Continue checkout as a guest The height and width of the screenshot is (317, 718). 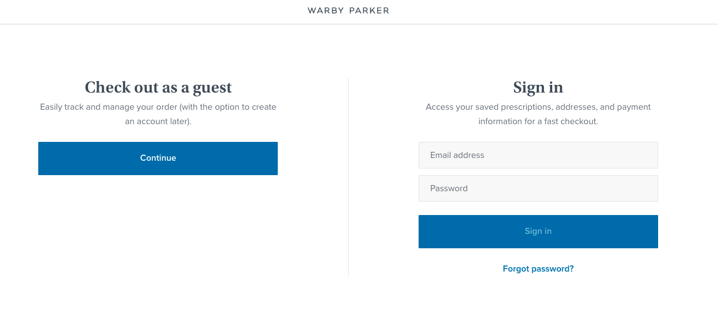click(158, 158)
